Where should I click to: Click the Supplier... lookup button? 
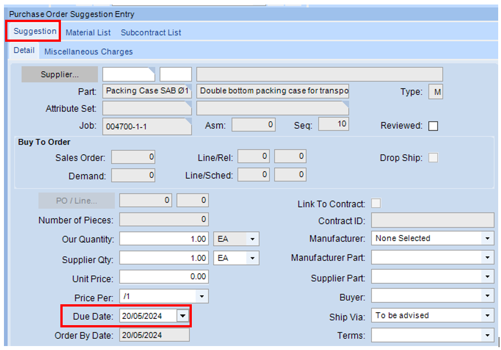59,74
